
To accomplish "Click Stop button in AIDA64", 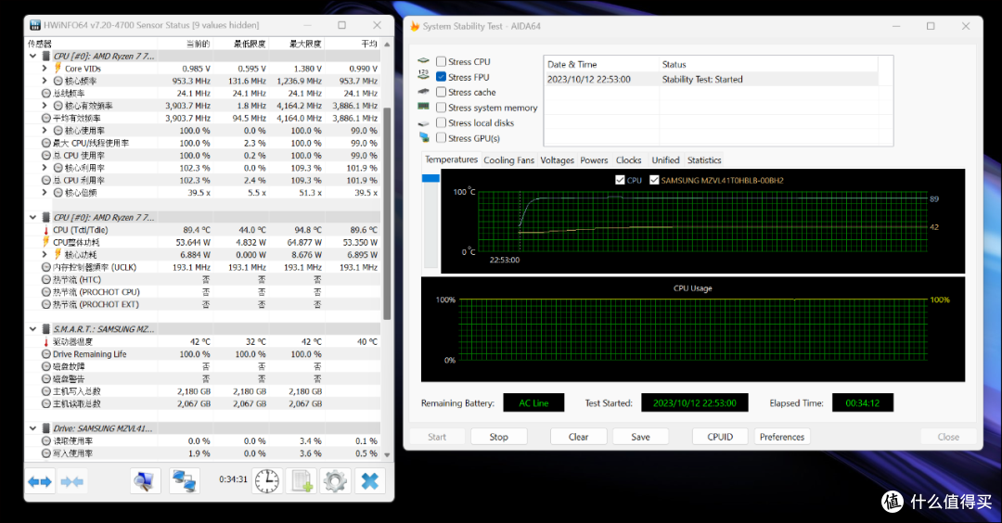I will (x=498, y=437).
